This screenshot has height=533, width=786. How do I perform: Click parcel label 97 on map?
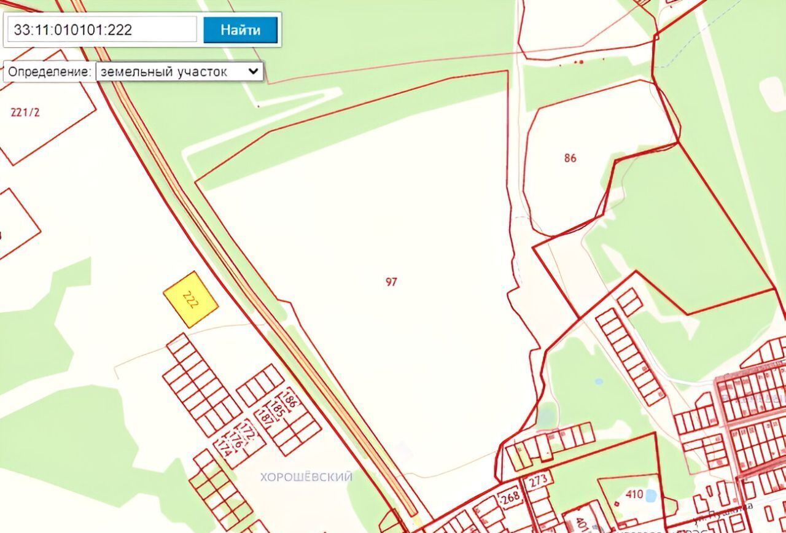click(x=391, y=282)
